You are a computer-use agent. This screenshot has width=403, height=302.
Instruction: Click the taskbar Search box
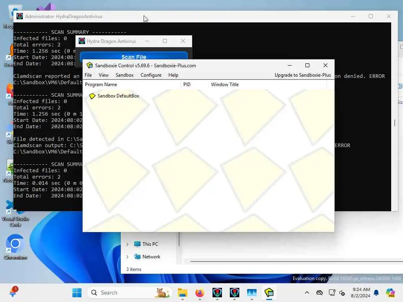[x=130, y=293]
